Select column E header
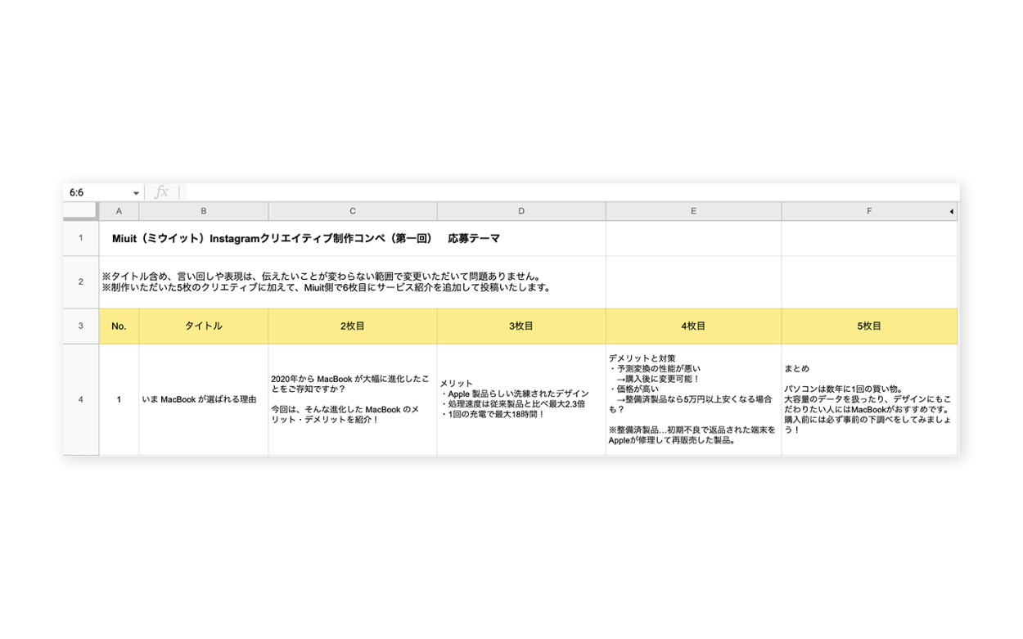The height and width of the screenshot is (639, 1023). click(x=693, y=211)
